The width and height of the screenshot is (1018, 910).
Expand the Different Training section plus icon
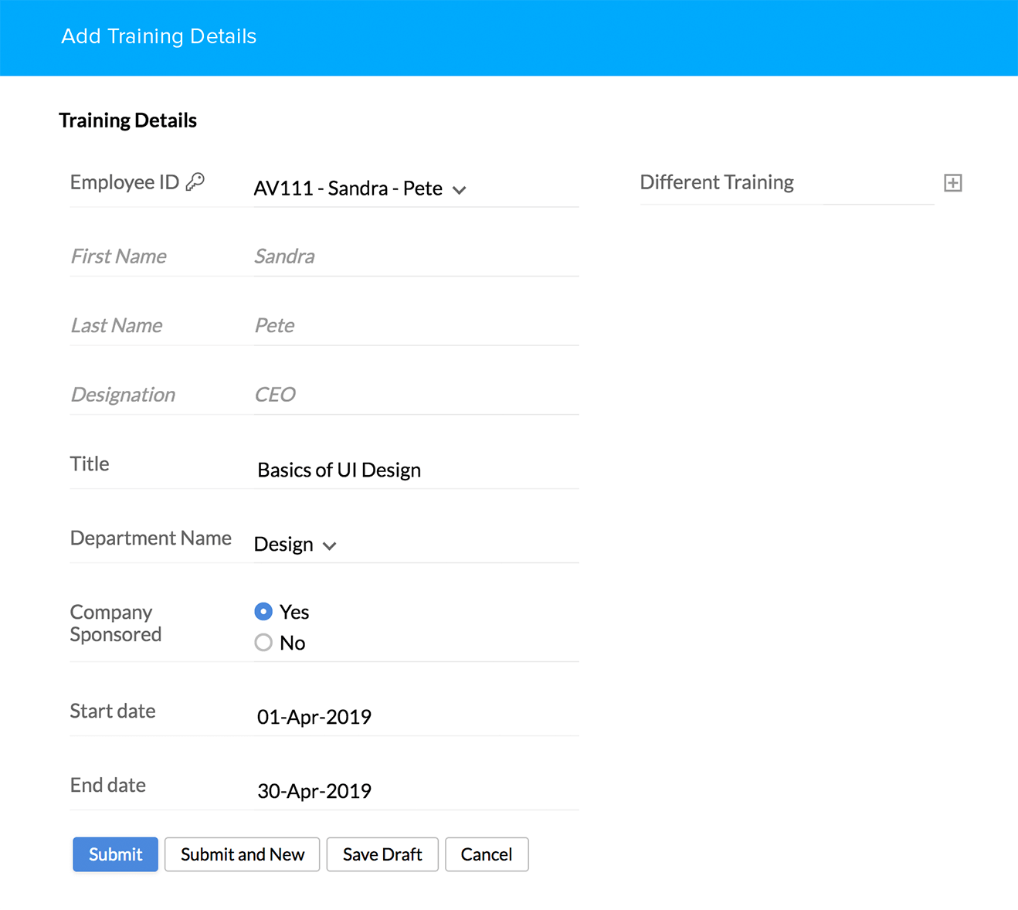point(952,183)
